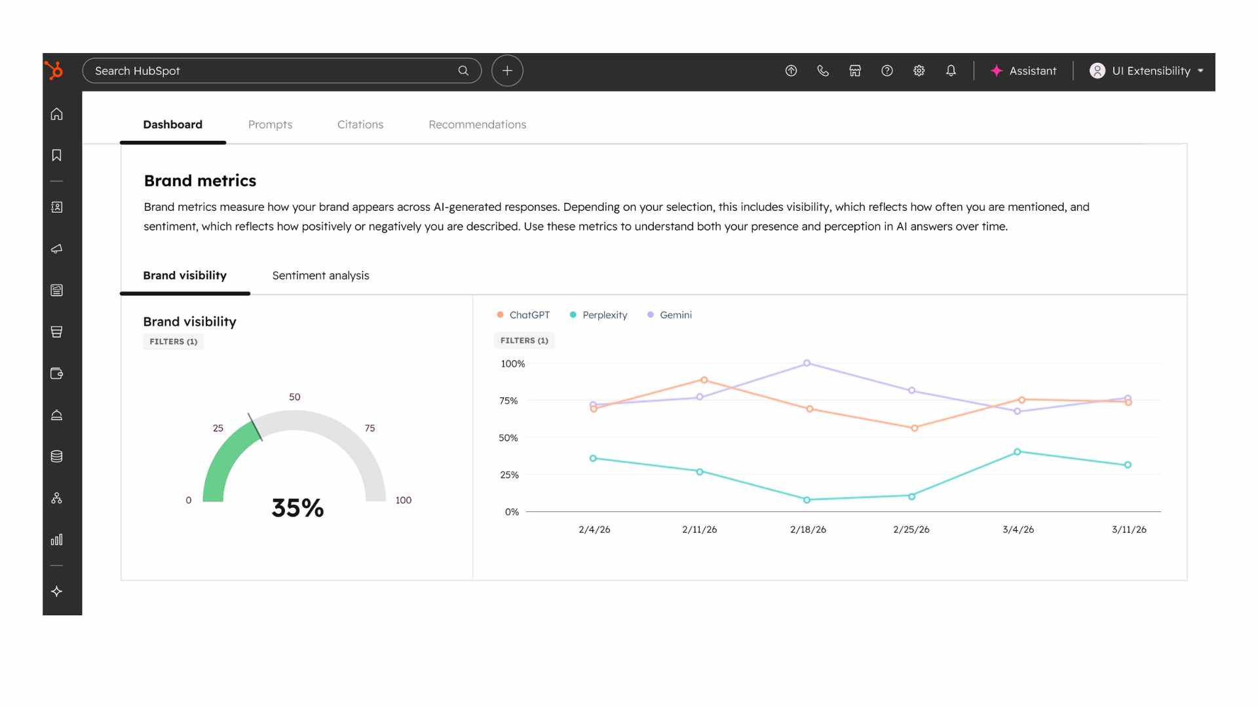
Task: Open the Assistant button
Action: click(1023, 71)
